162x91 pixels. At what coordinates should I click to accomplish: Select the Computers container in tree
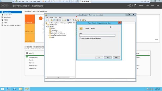click(54, 30)
